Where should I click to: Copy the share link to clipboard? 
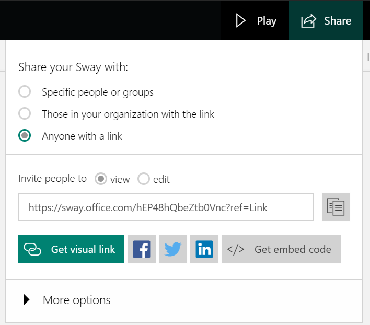pyautogui.click(x=336, y=207)
